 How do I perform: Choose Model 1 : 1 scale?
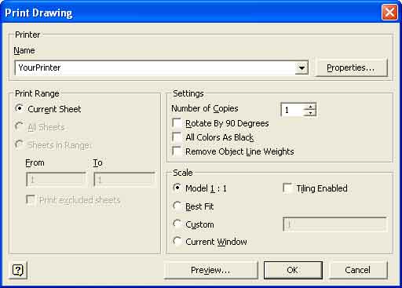pos(177,188)
